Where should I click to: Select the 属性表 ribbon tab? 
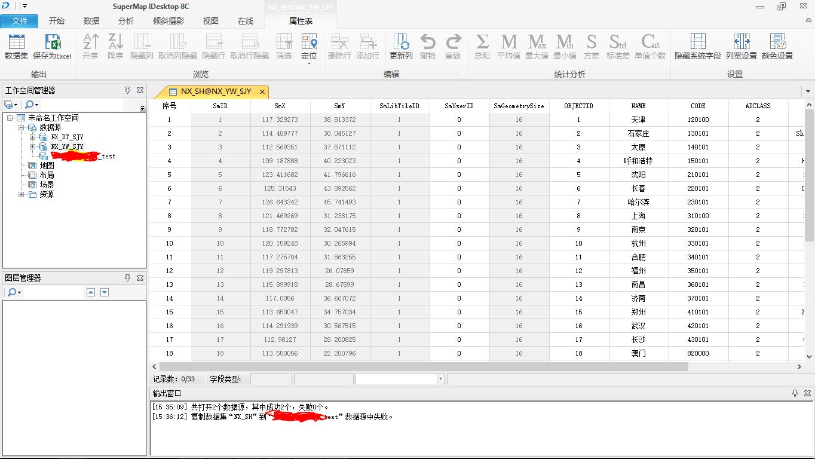click(301, 21)
